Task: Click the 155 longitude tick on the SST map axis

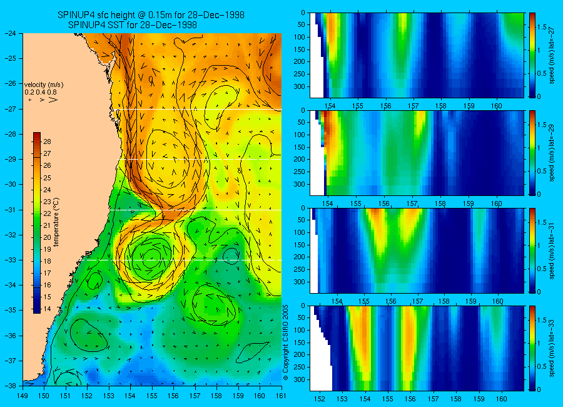Action: pyautogui.click(x=152, y=396)
